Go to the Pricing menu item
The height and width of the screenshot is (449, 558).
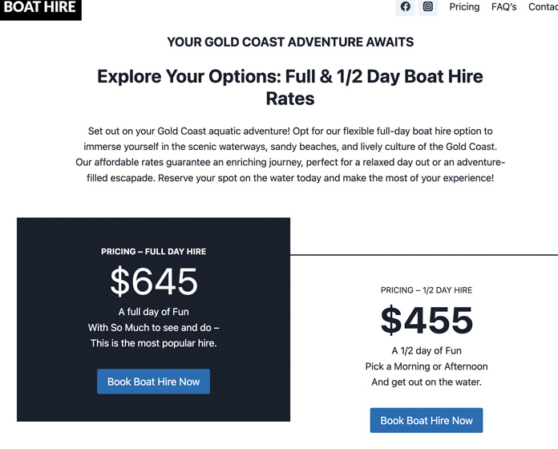point(464,7)
